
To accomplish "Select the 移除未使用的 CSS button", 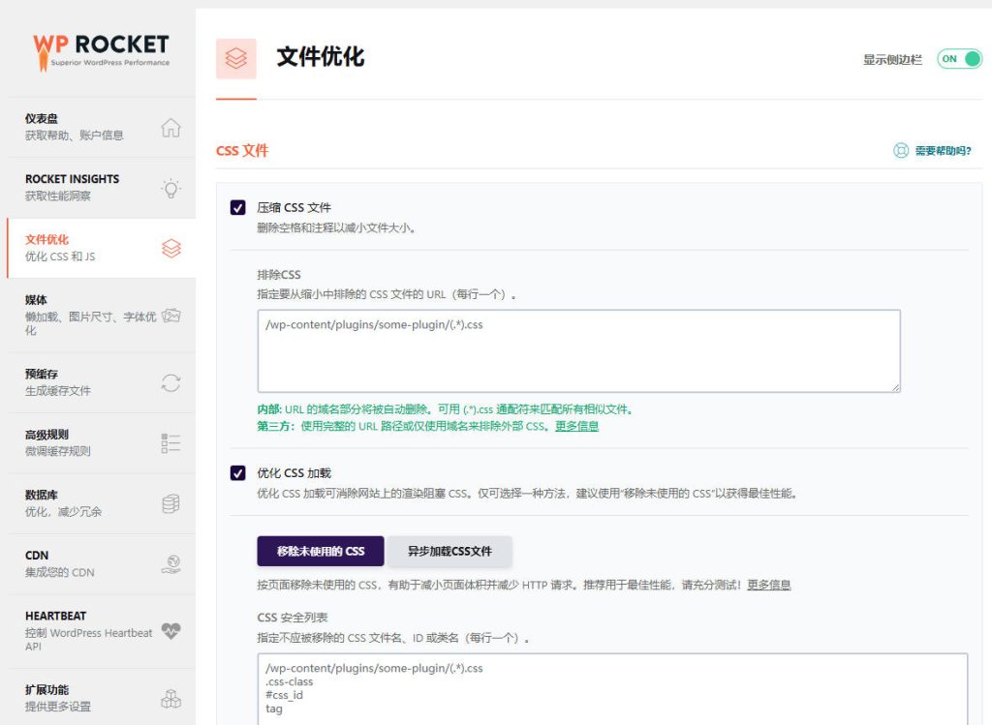I will coord(321,551).
